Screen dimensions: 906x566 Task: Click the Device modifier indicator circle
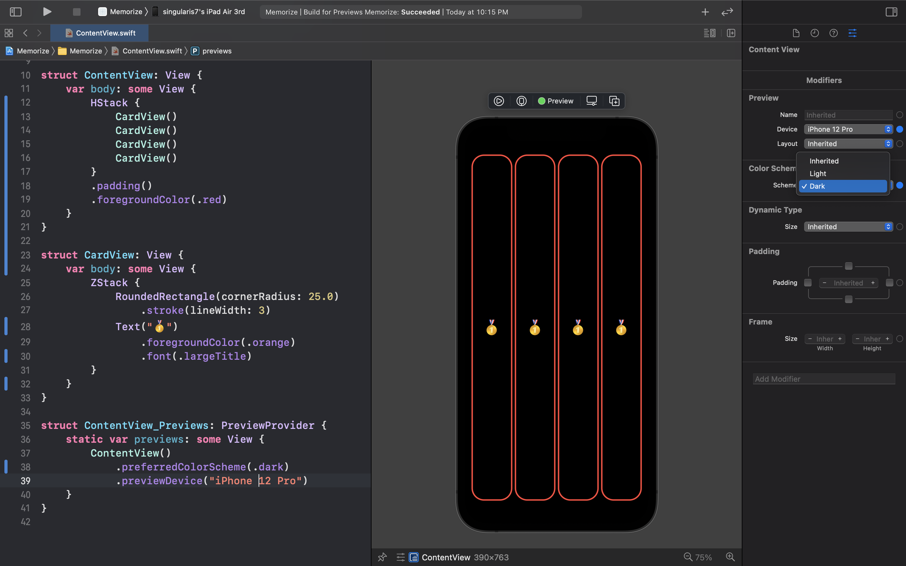900,129
